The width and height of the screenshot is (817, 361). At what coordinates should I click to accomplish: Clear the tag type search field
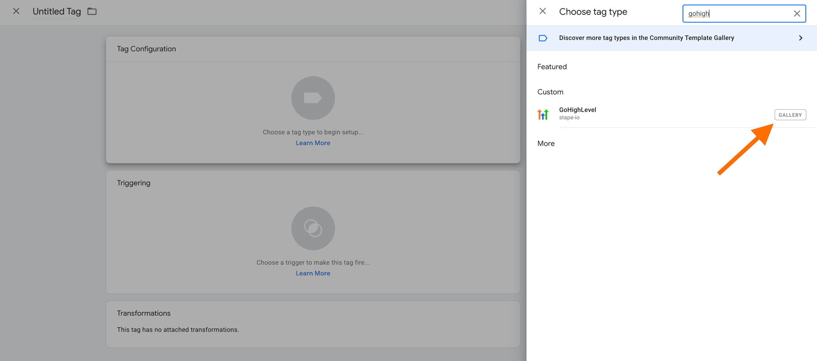point(796,14)
